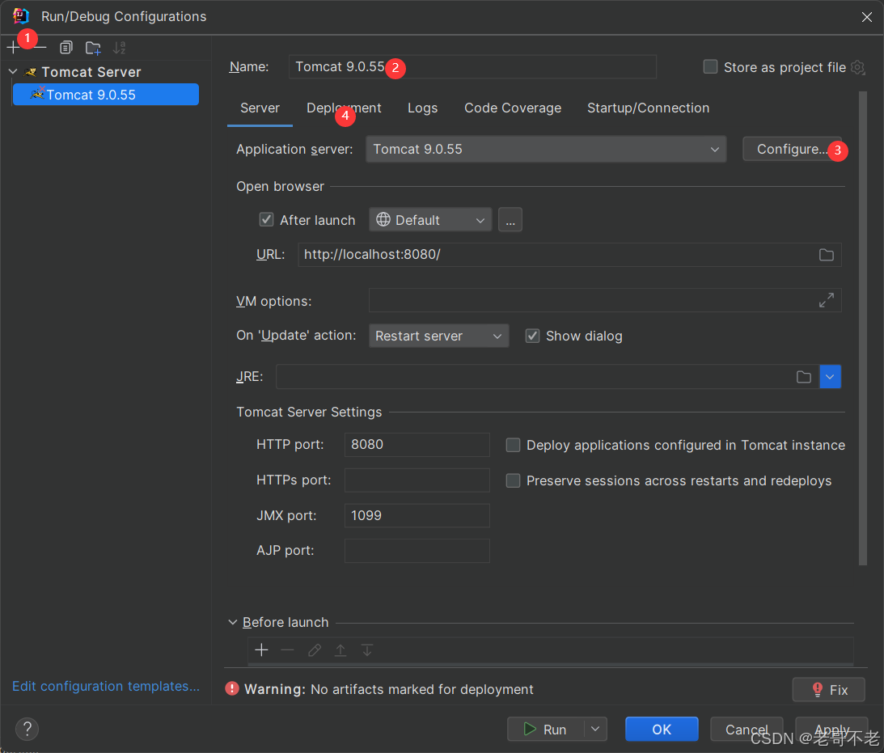Screen dimensions: 884x753
Task: Browse for URL using folder icon
Action: click(x=826, y=255)
